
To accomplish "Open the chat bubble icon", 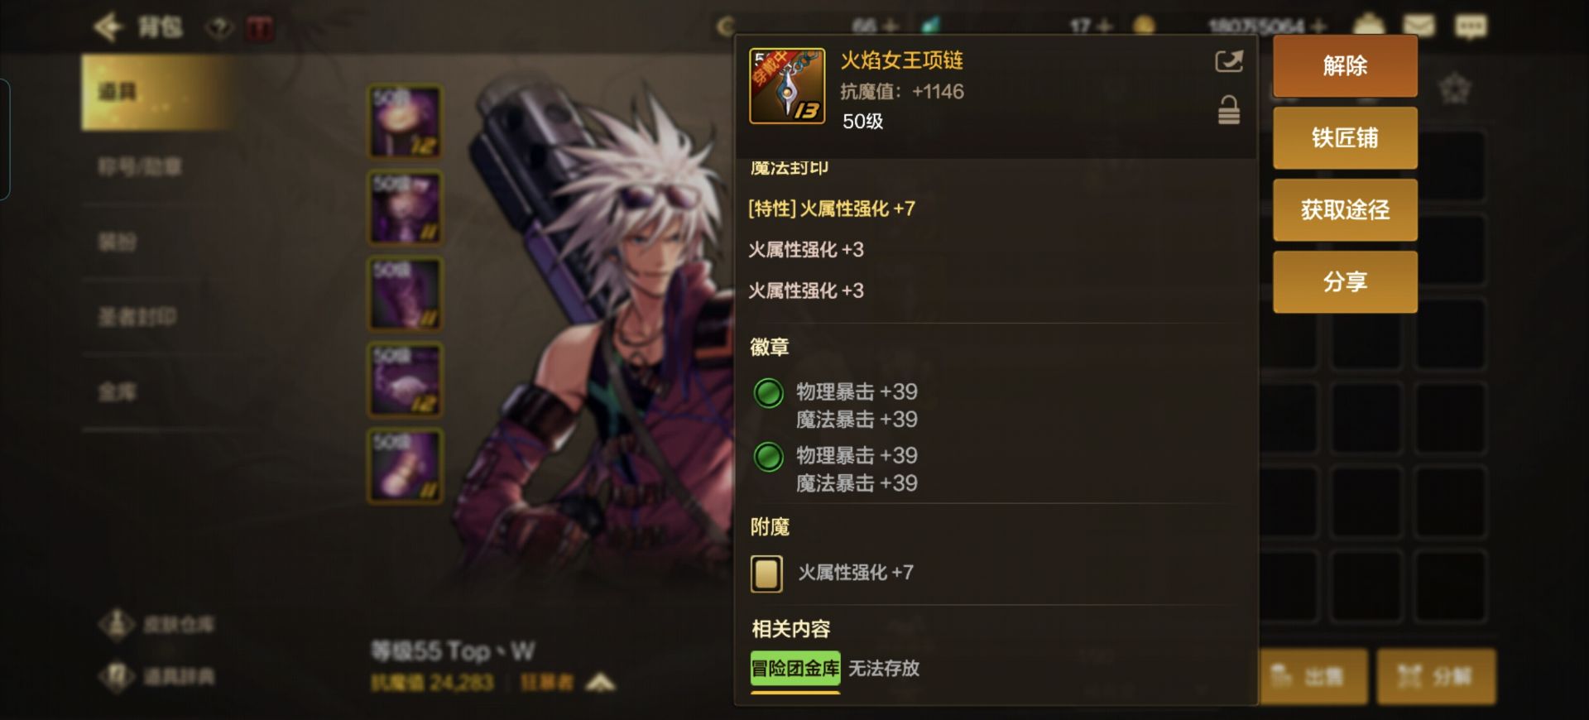I will point(1471,26).
